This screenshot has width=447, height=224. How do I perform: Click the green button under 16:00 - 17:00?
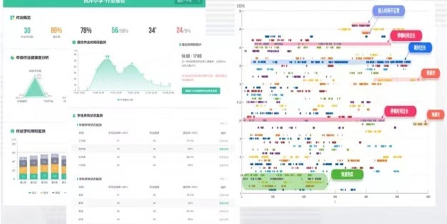[201, 90]
